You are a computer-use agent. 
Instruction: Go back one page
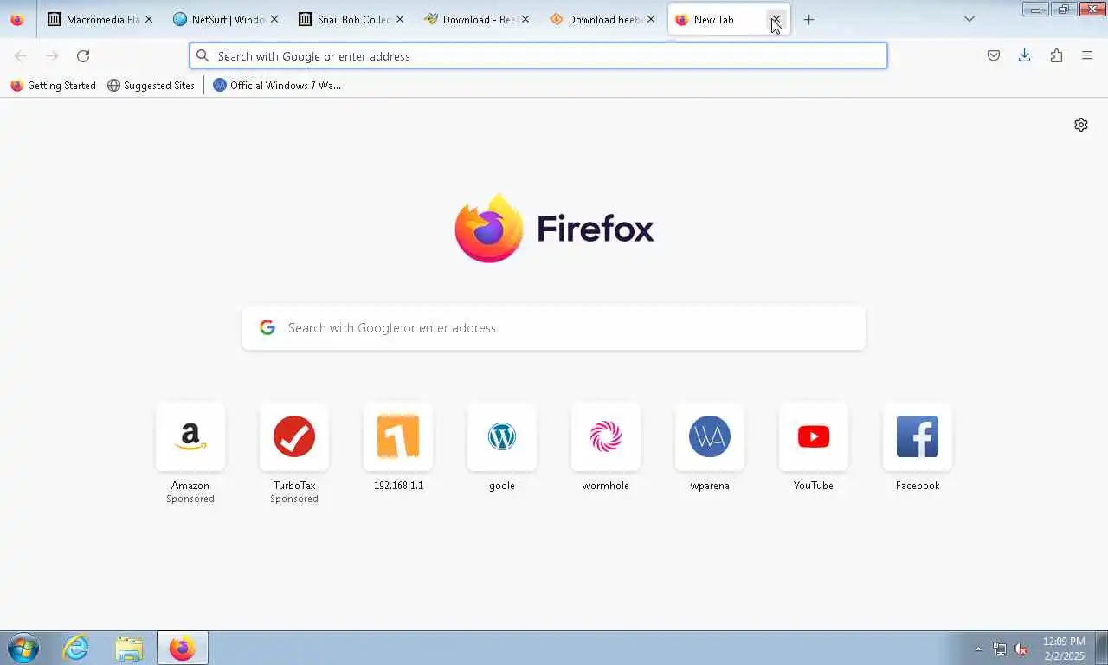(x=21, y=56)
